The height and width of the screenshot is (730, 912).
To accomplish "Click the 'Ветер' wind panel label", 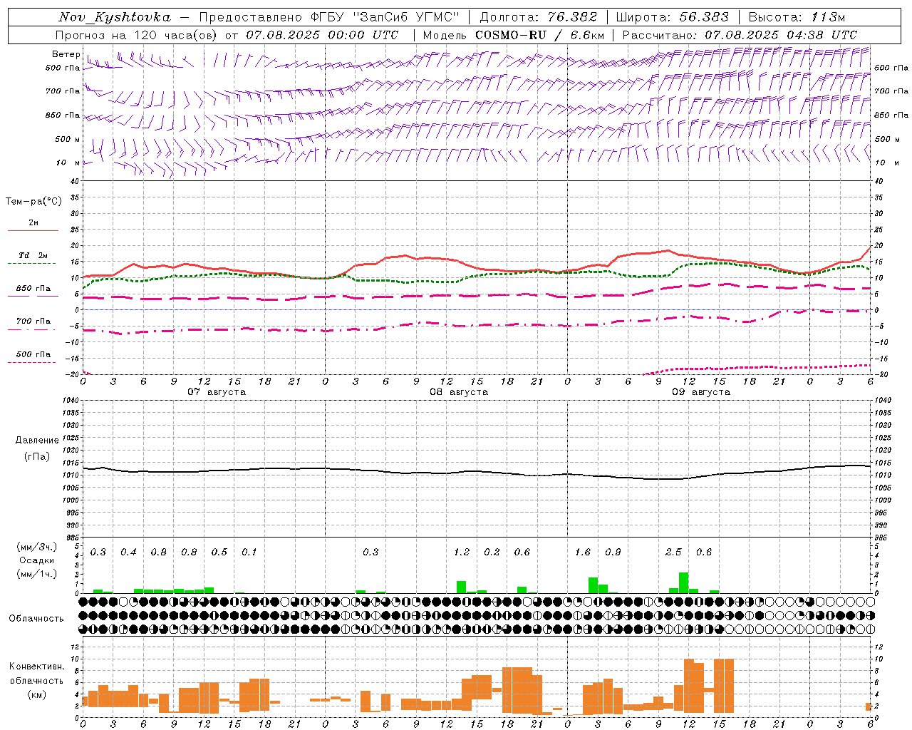I will (66, 54).
